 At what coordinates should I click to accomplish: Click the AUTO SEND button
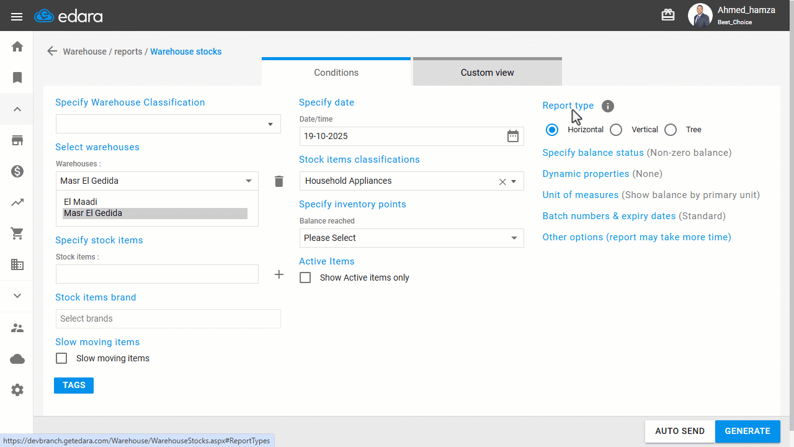point(680,431)
